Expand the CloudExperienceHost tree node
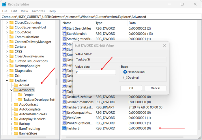This screenshot has height=140, width=202. [7, 28]
